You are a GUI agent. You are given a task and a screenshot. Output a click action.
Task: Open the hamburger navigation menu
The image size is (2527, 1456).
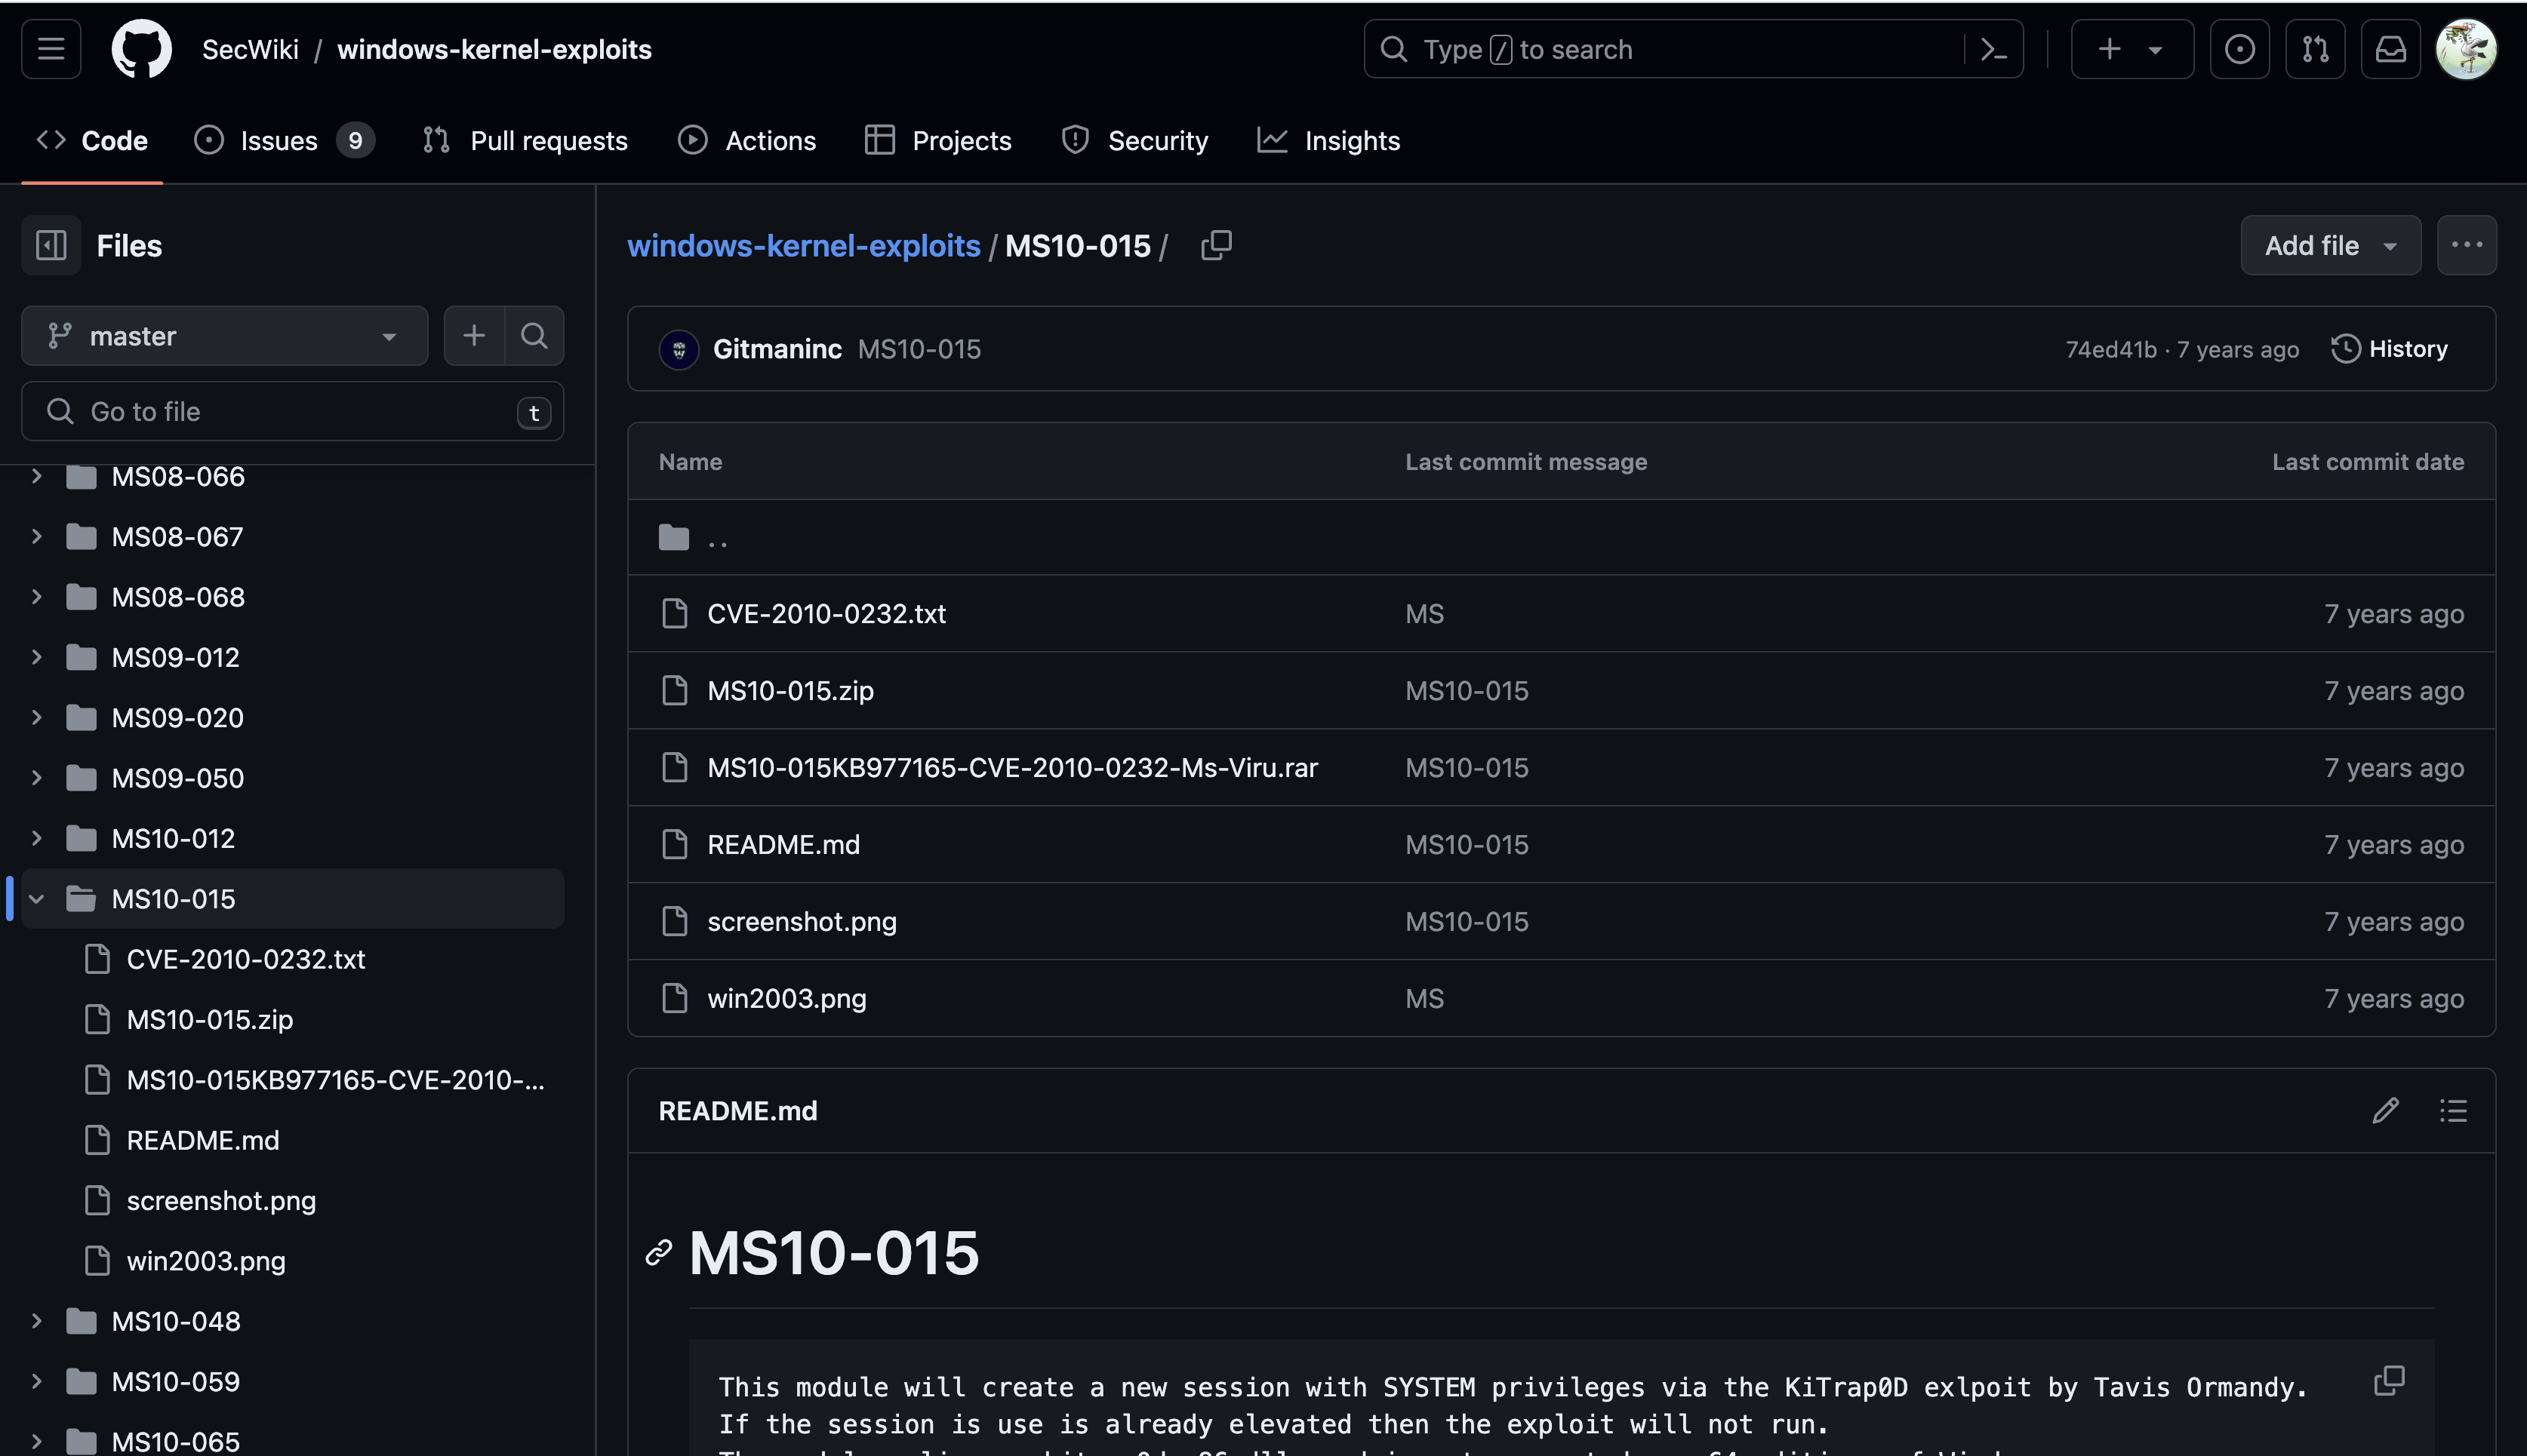tap(51, 49)
